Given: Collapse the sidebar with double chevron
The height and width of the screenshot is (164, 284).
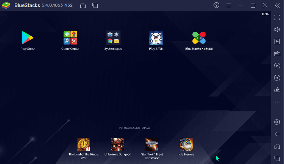Looking at the screenshot, I should (277, 5).
